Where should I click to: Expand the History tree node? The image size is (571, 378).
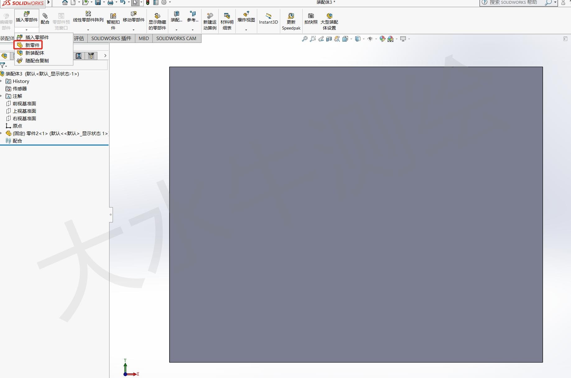(2, 81)
